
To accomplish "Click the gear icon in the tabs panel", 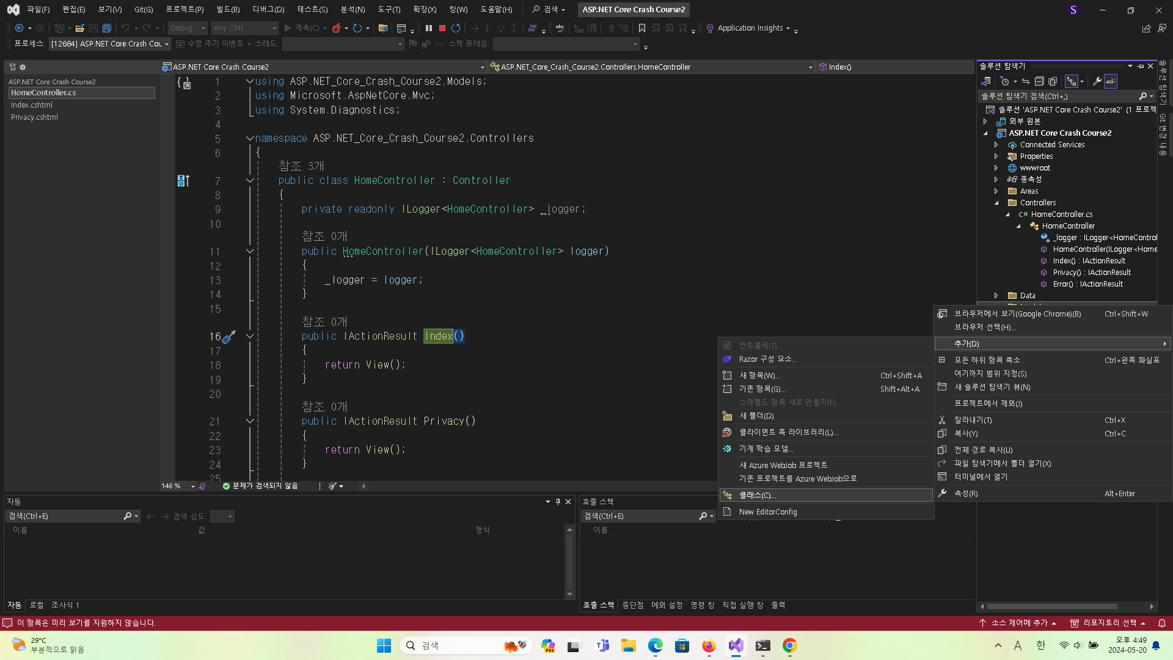I will (23, 67).
